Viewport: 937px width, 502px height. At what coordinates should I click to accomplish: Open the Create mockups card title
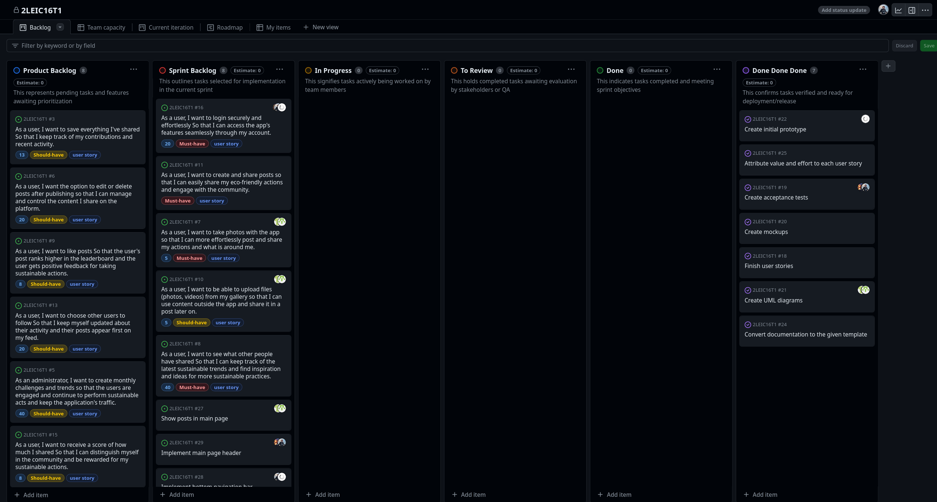coord(766,232)
